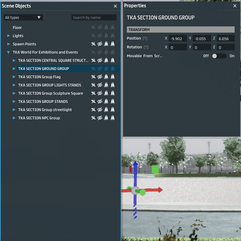Viewport: 241px width, 241px height.
Task: Click the XYZ lock icon for TKA SECTION CENTRAL SQUARE STRUCT
Action: [113, 61]
